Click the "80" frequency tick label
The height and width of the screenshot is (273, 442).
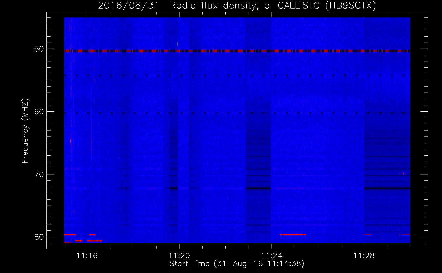[x=39, y=237]
